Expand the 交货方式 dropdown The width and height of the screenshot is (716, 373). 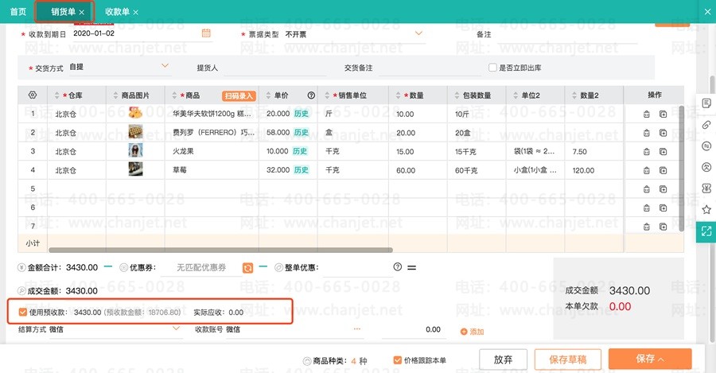[165, 67]
